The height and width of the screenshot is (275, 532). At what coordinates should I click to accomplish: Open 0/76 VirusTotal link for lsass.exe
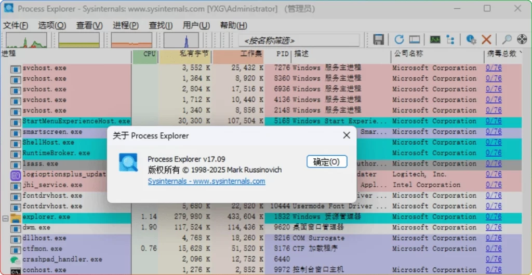pos(494,163)
